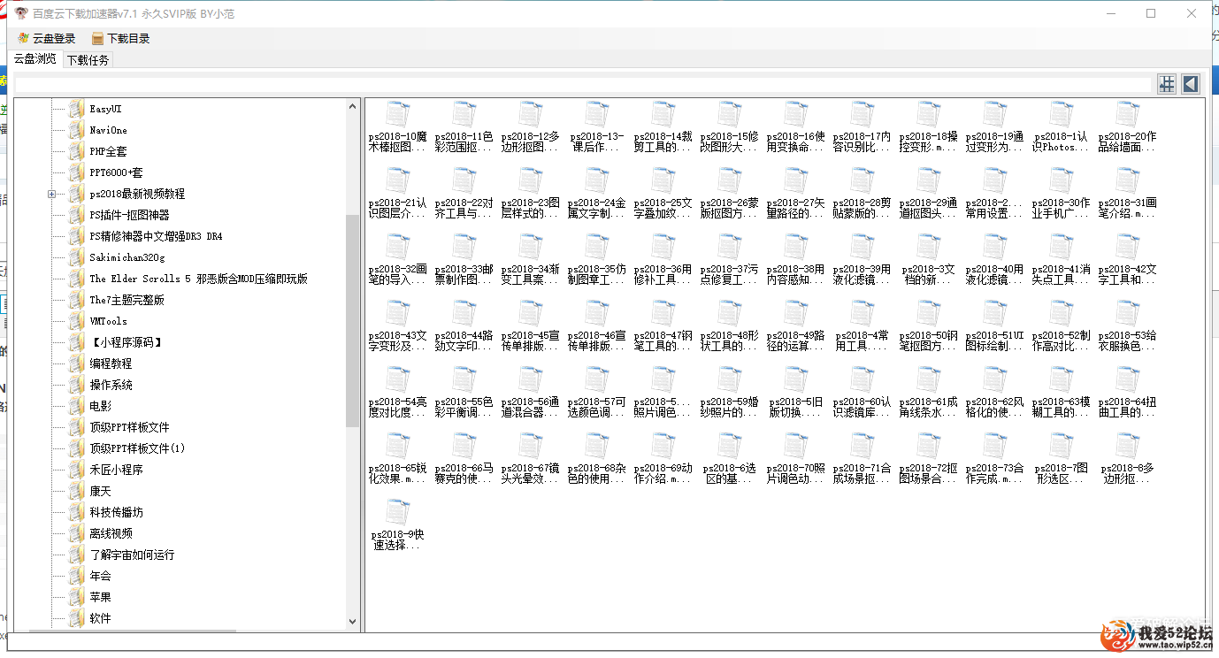This screenshot has height=658, width=1219.
Task: Select file ps2018-27矢量路径的
Action: 796,194
